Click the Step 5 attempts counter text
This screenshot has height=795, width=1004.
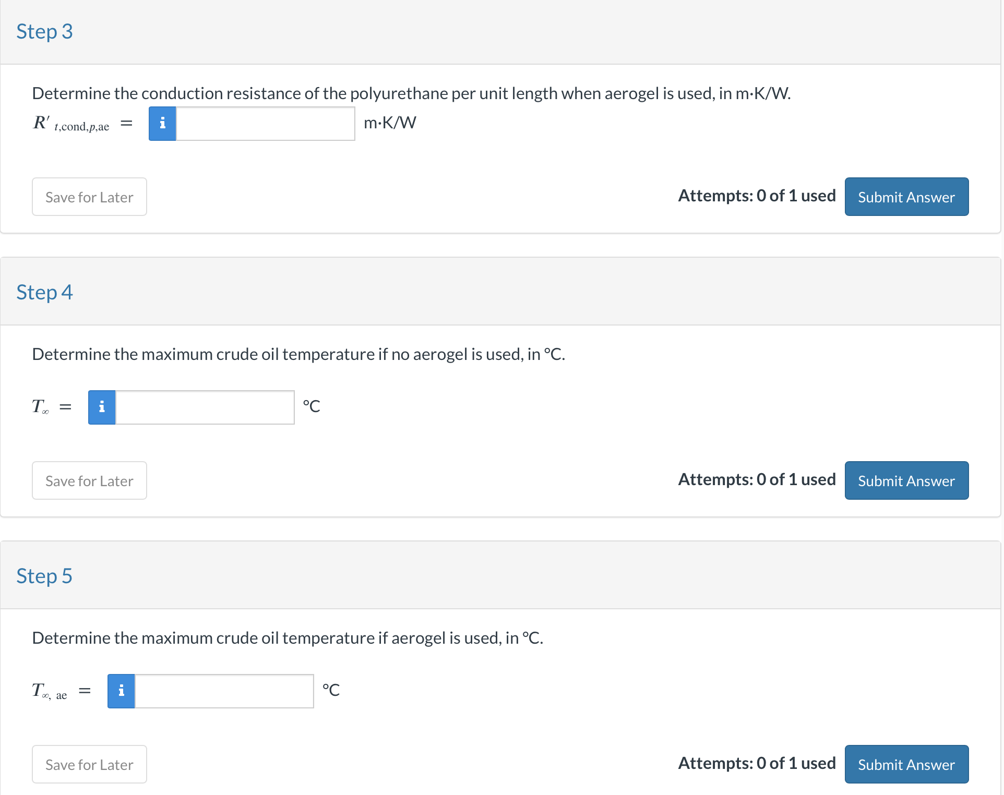(x=757, y=763)
